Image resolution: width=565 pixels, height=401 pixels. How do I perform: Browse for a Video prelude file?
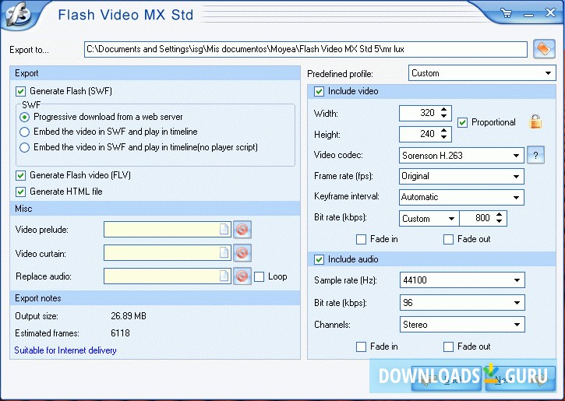click(224, 229)
